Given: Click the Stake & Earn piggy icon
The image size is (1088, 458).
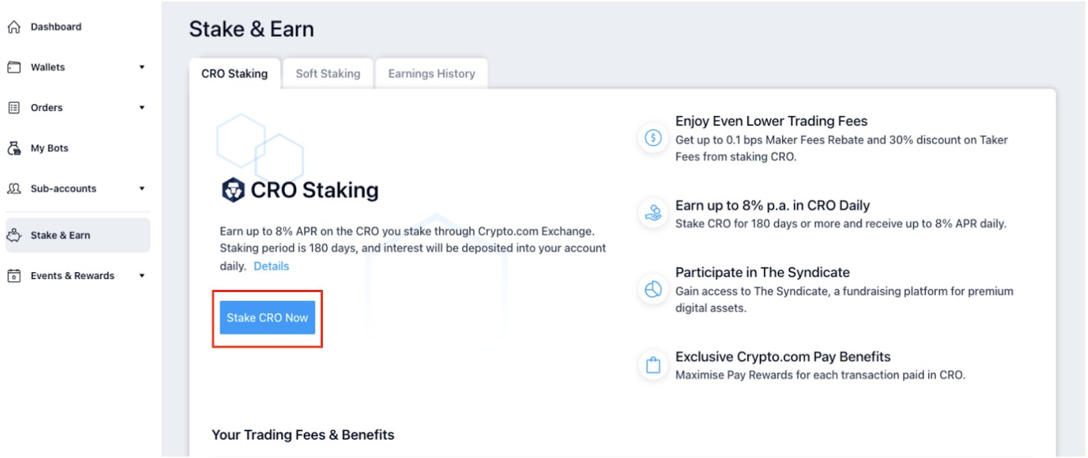Looking at the screenshot, I should [14, 235].
